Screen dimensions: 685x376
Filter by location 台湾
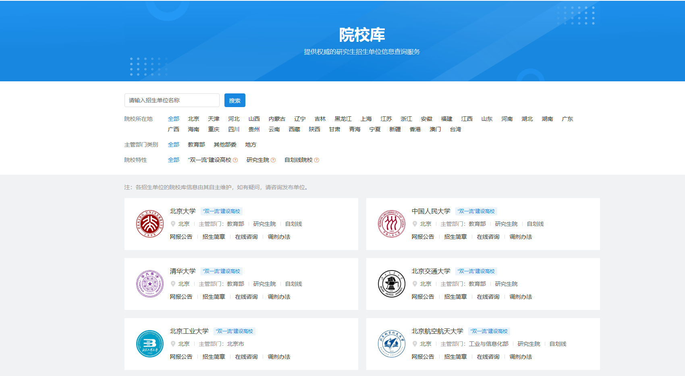[455, 129]
